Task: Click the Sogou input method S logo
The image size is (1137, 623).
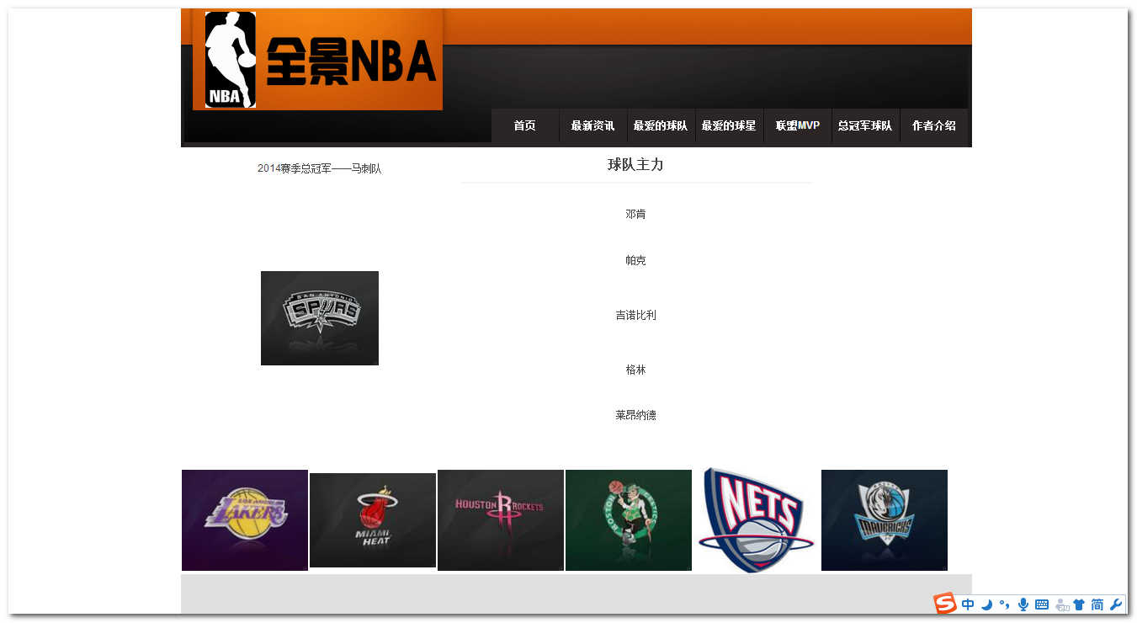Action: click(x=945, y=604)
